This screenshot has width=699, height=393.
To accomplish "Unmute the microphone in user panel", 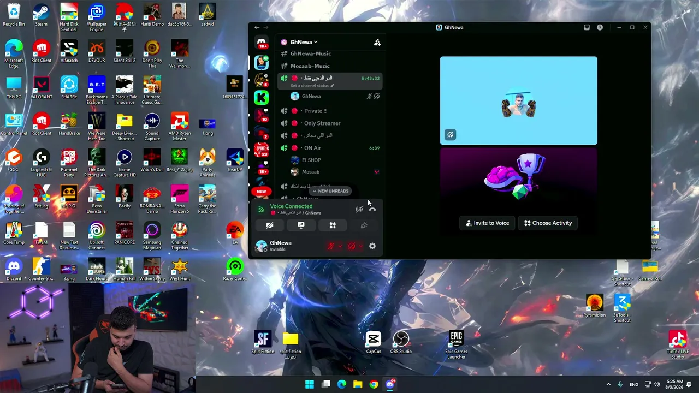I will [x=331, y=246].
